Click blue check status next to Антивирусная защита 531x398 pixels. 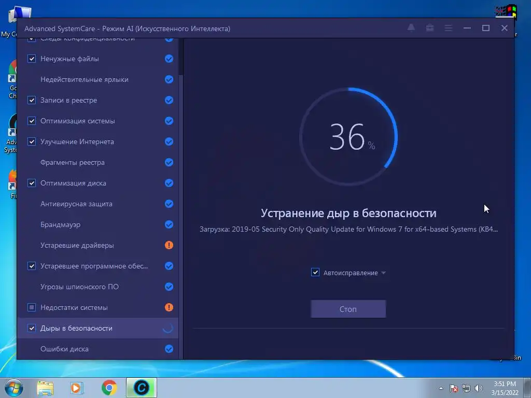click(x=169, y=204)
